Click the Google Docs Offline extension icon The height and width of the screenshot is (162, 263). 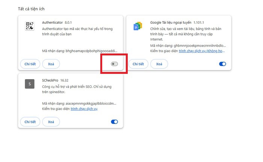[x=138, y=26]
